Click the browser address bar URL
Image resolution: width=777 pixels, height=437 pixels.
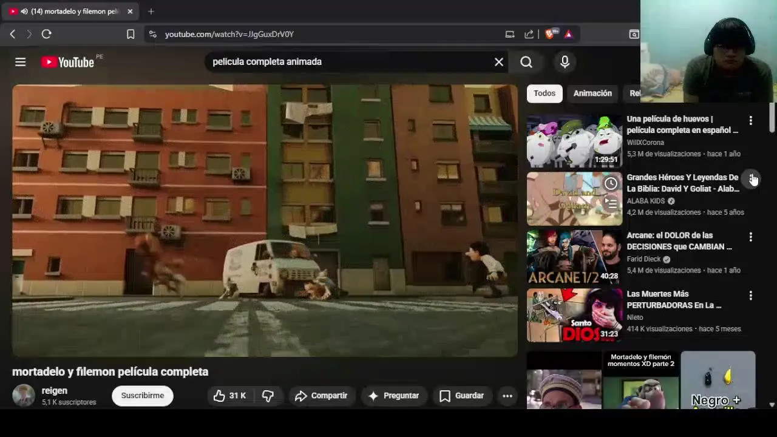229,35
